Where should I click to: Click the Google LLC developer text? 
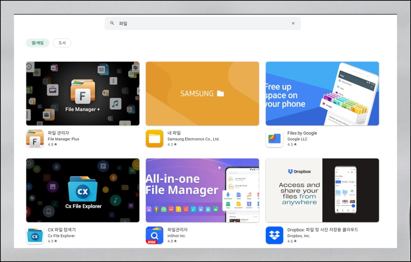pos(297,139)
